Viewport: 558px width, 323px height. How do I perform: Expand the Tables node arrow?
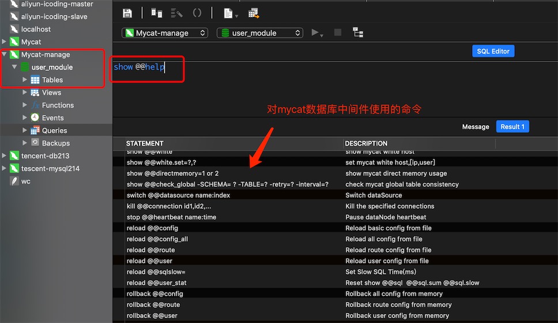[25, 79]
